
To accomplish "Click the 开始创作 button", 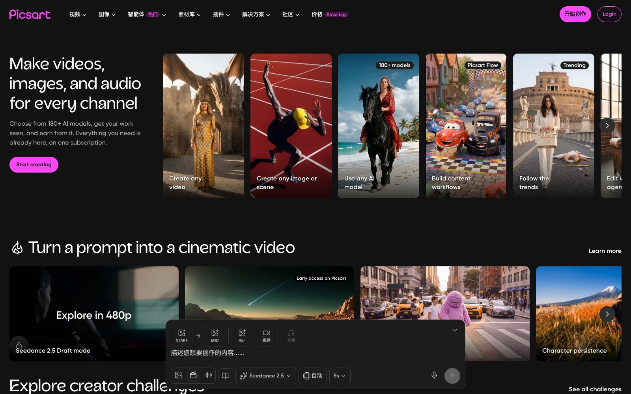I will click(575, 14).
